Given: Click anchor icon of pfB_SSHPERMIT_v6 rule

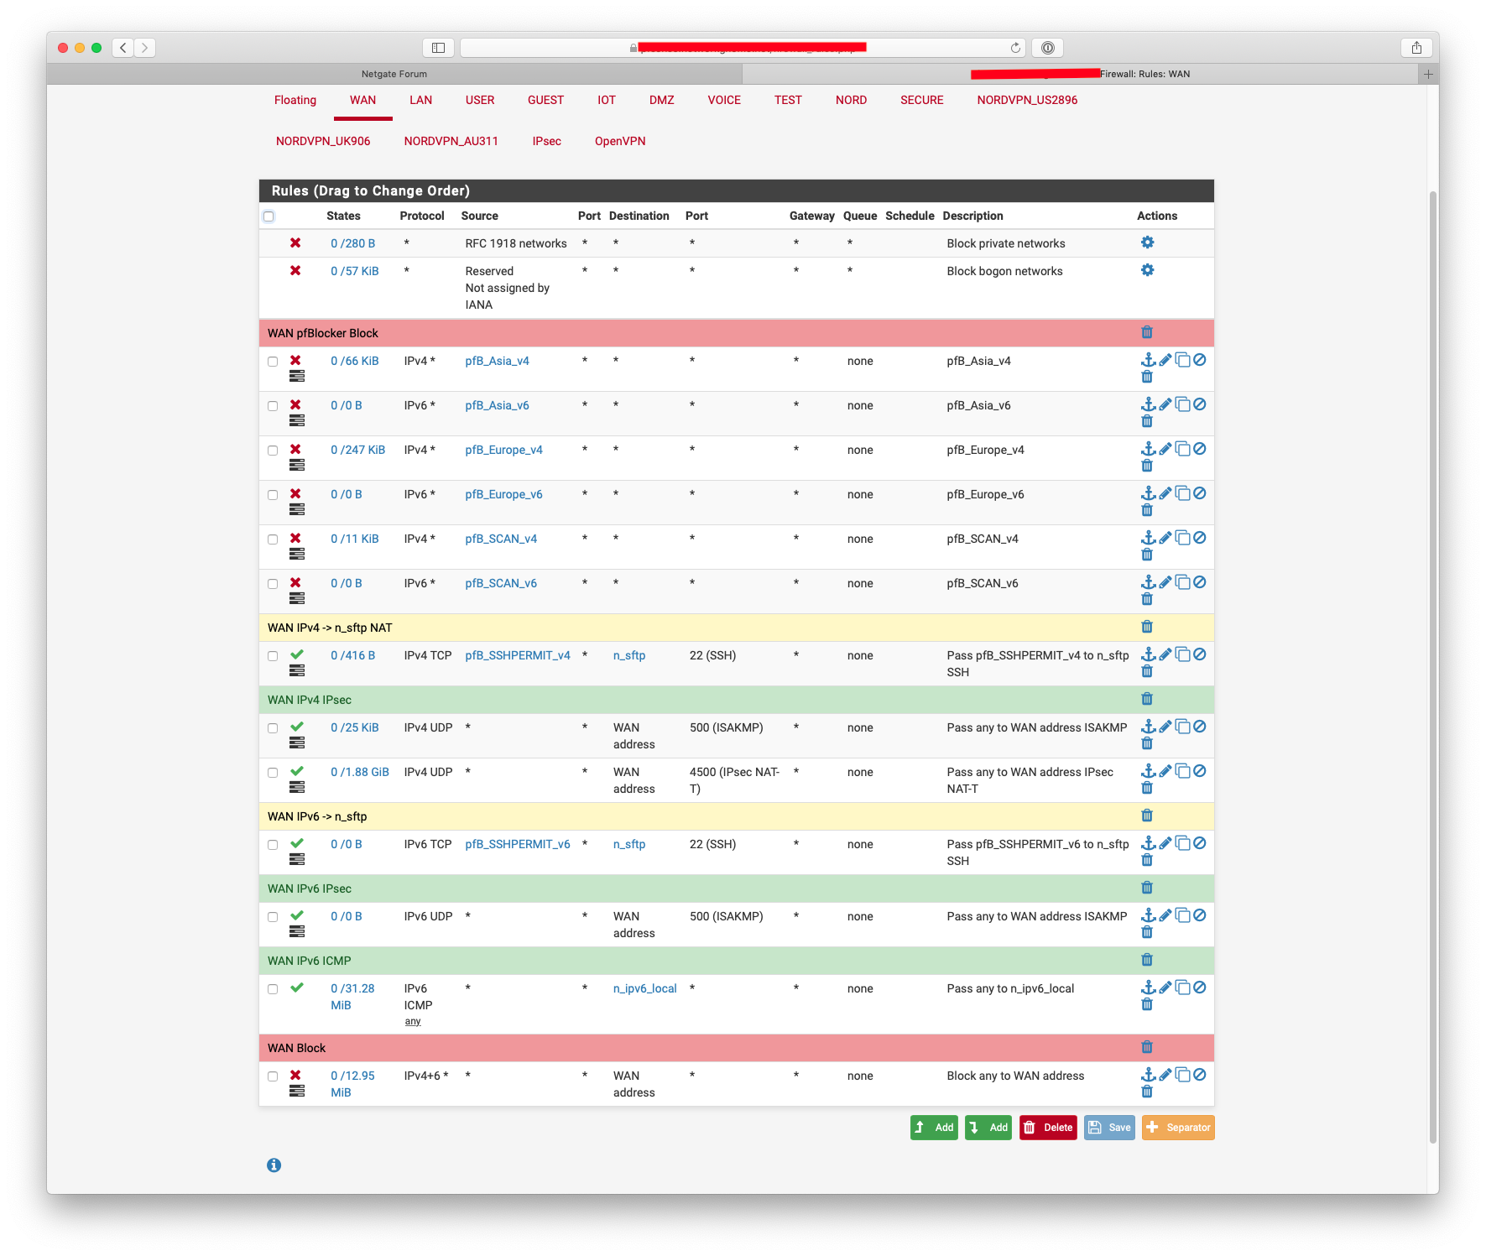Looking at the screenshot, I should (x=1149, y=843).
